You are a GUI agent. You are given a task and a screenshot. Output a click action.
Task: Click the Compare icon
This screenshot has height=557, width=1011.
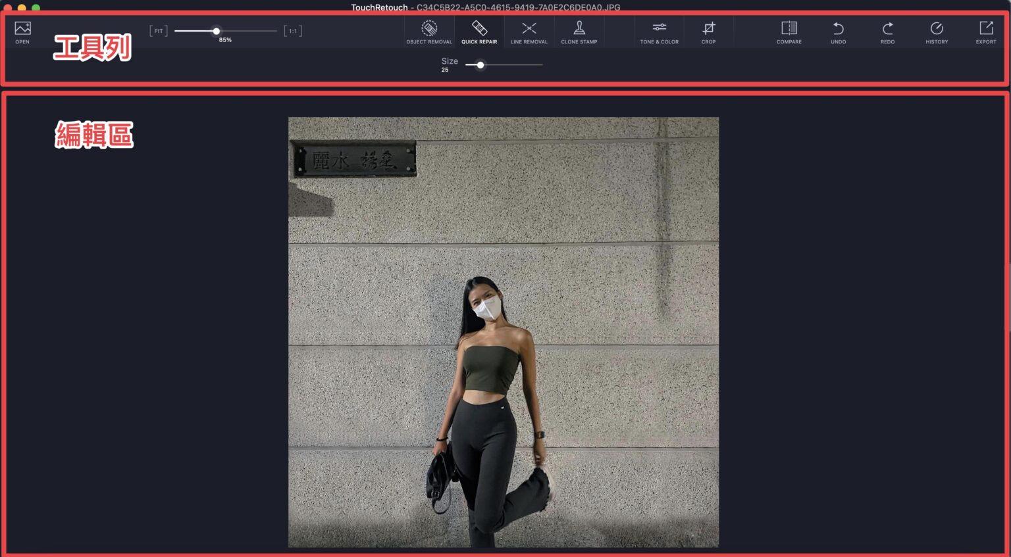[x=789, y=31]
